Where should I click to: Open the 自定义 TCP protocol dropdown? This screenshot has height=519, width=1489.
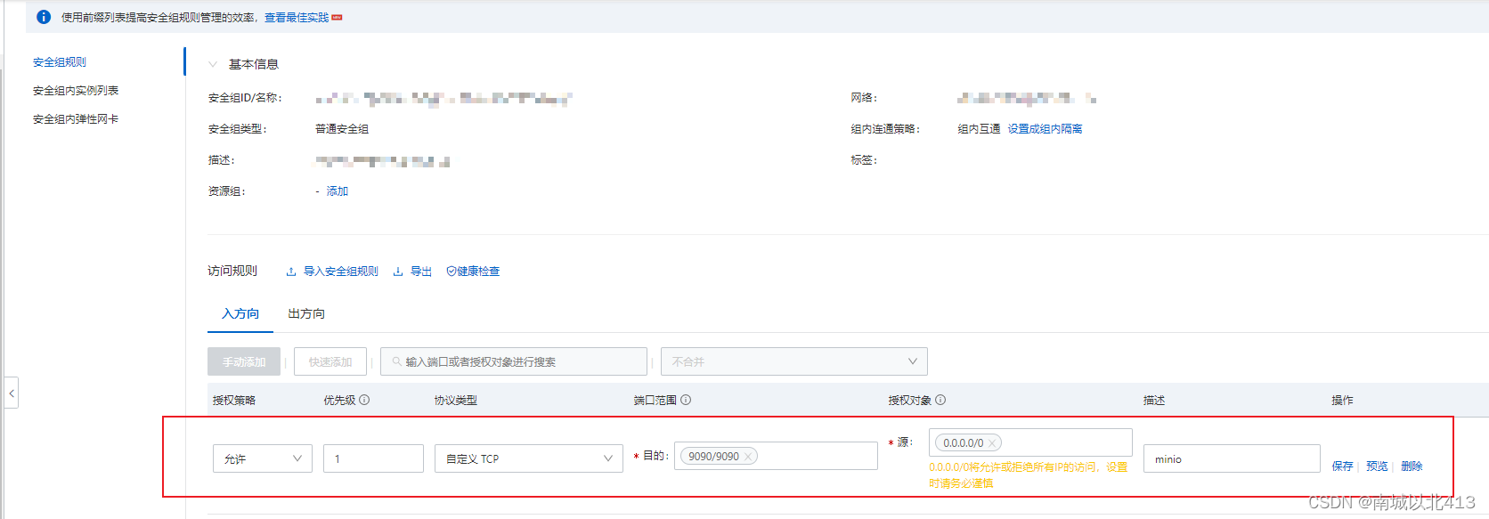click(528, 458)
